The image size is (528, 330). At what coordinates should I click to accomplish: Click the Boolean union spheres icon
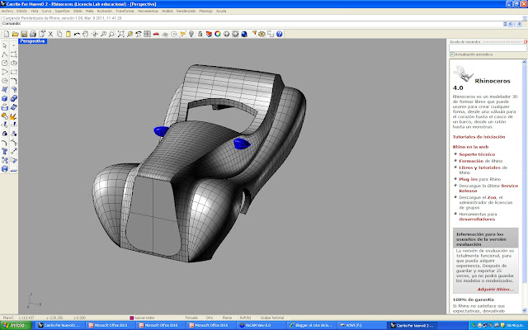(x=13, y=98)
